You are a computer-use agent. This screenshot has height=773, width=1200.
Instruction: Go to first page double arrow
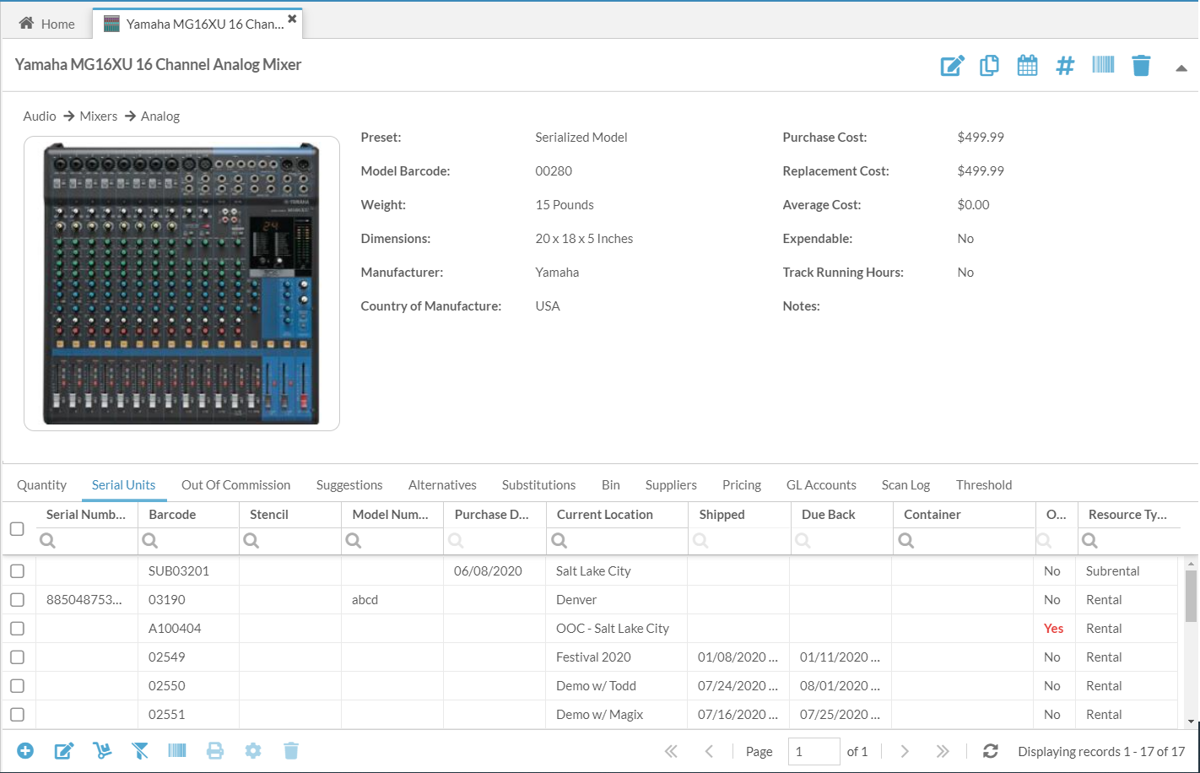(671, 751)
